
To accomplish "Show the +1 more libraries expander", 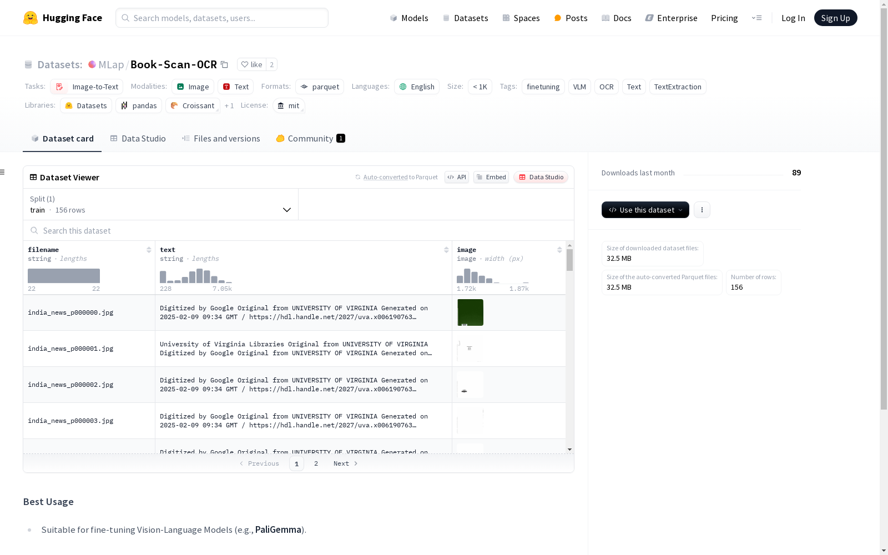I will pyautogui.click(x=229, y=105).
